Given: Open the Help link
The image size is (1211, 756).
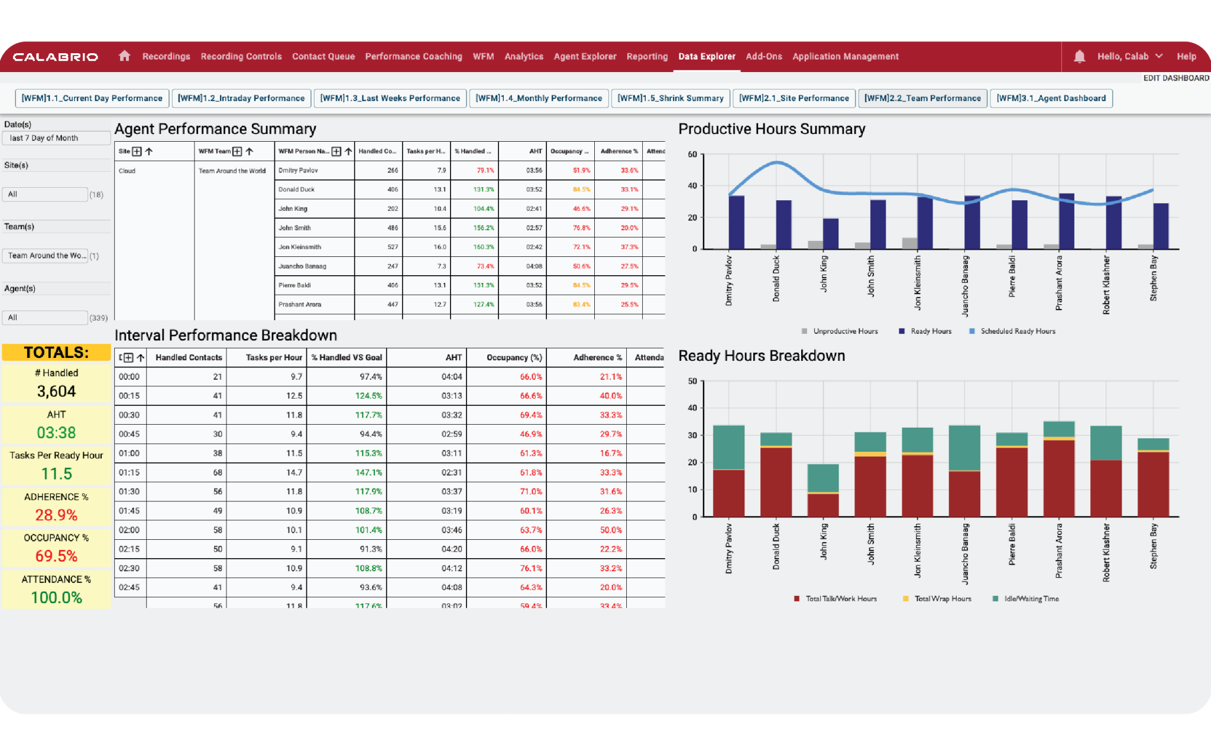Looking at the screenshot, I should [1186, 56].
